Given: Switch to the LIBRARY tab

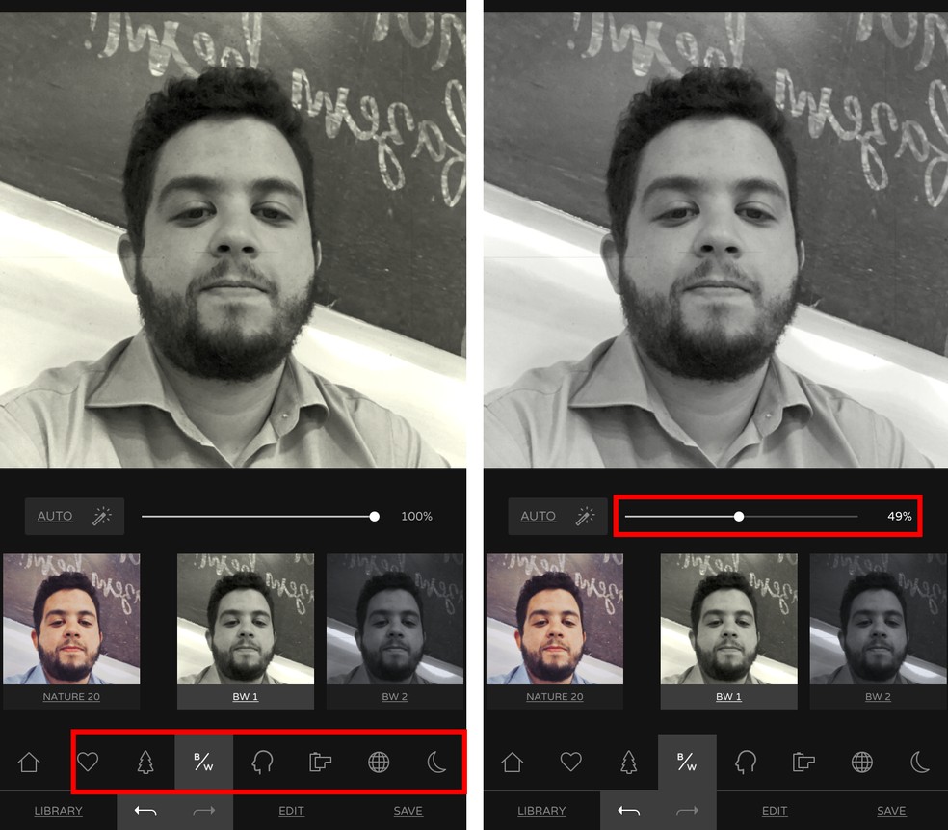Looking at the screenshot, I should point(58,811).
